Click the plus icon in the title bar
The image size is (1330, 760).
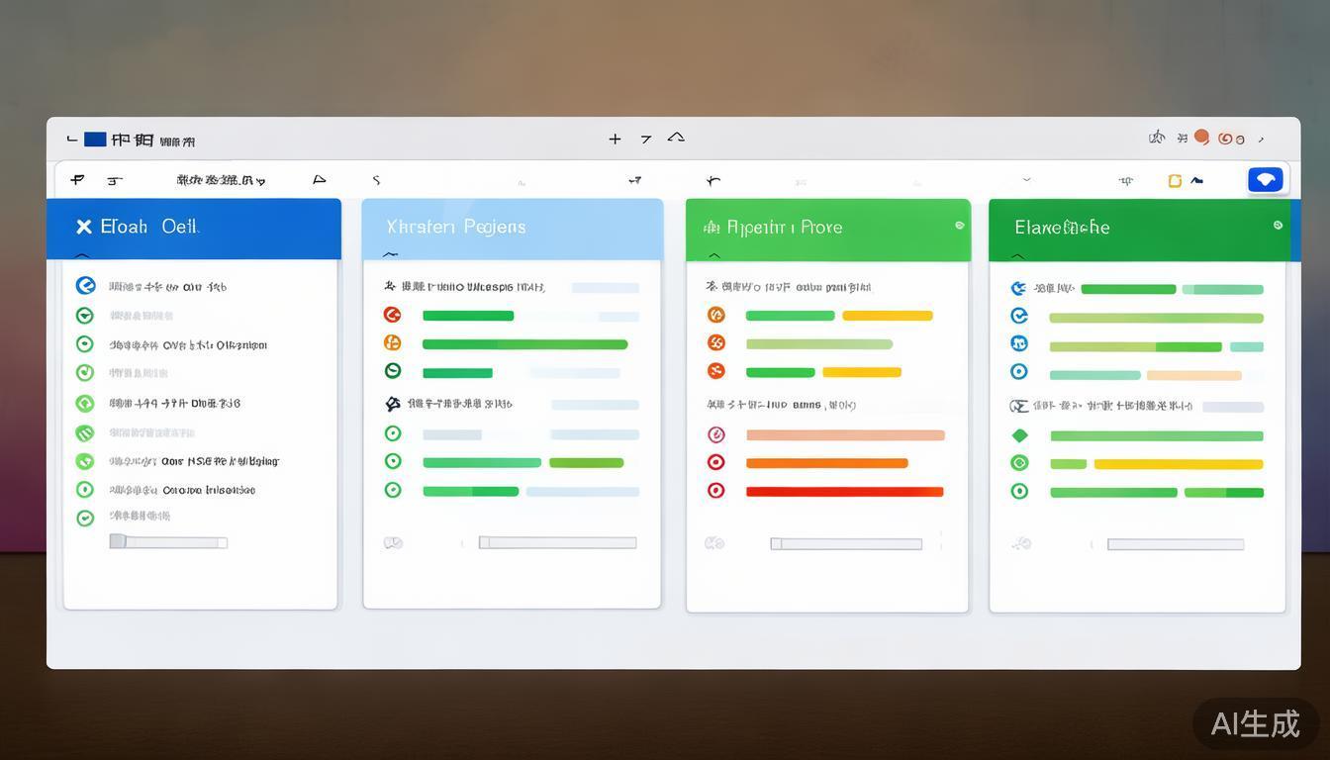615,140
